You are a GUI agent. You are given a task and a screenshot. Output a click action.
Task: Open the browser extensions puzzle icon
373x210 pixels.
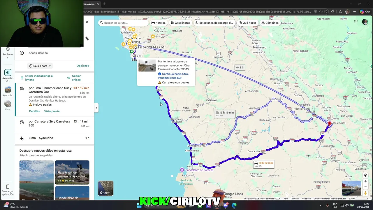point(333,12)
